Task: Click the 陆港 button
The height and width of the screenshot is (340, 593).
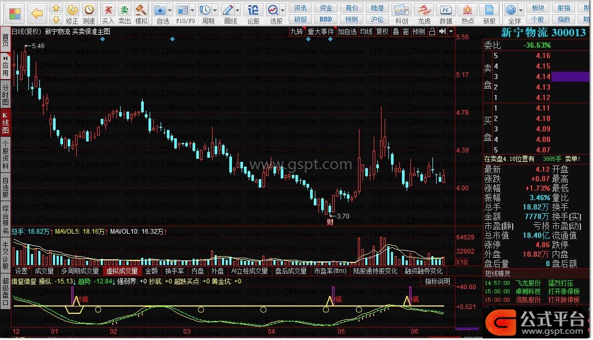Action: click(x=377, y=8)
